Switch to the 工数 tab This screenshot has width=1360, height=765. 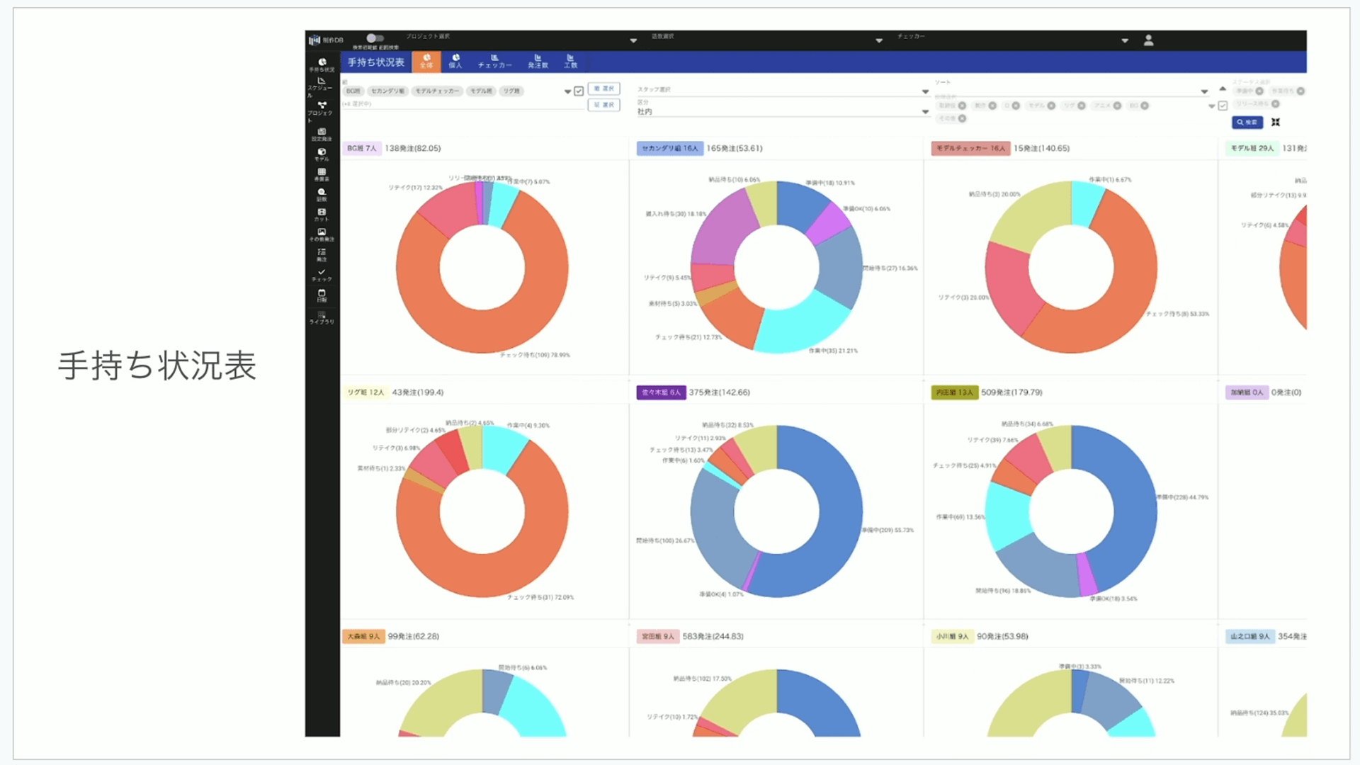pyautogui.click(x=570, y=62)
